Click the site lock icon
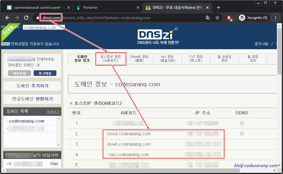The image size is (283, 174). click(x=37, y=18)
